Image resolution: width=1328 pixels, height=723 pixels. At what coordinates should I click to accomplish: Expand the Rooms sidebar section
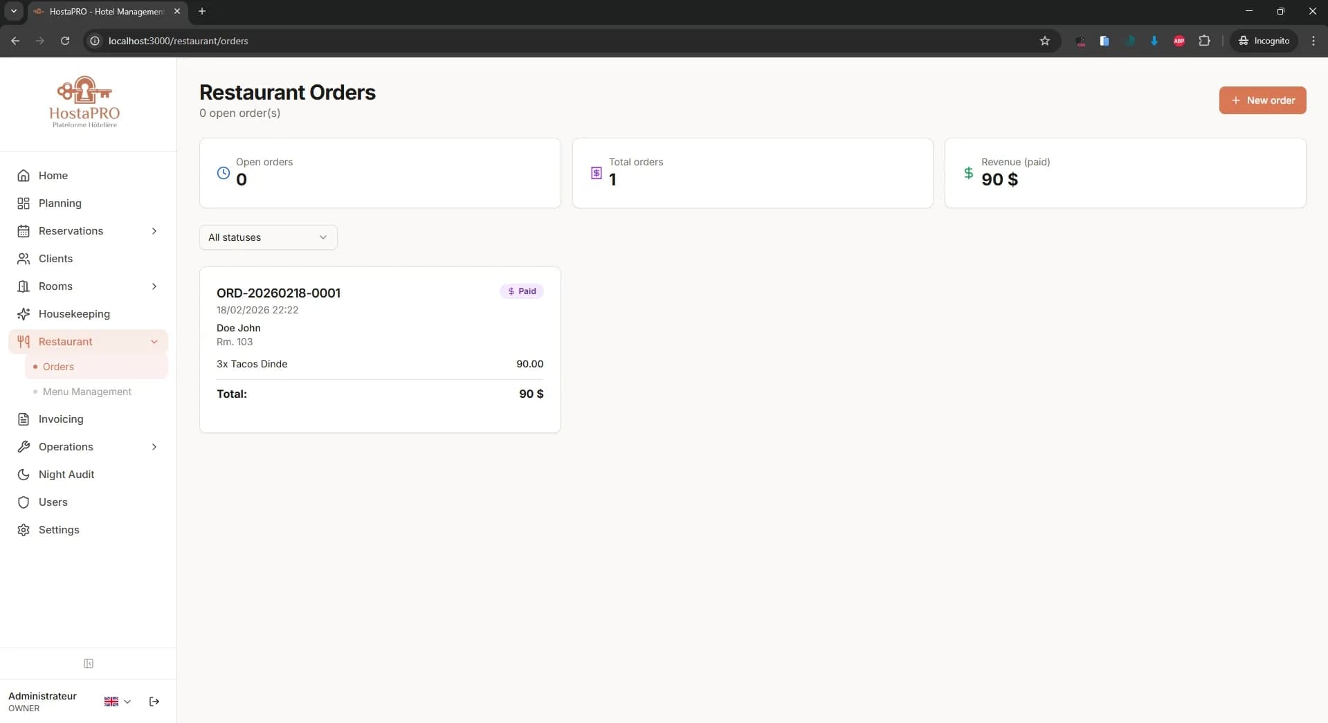pos(154,286)
